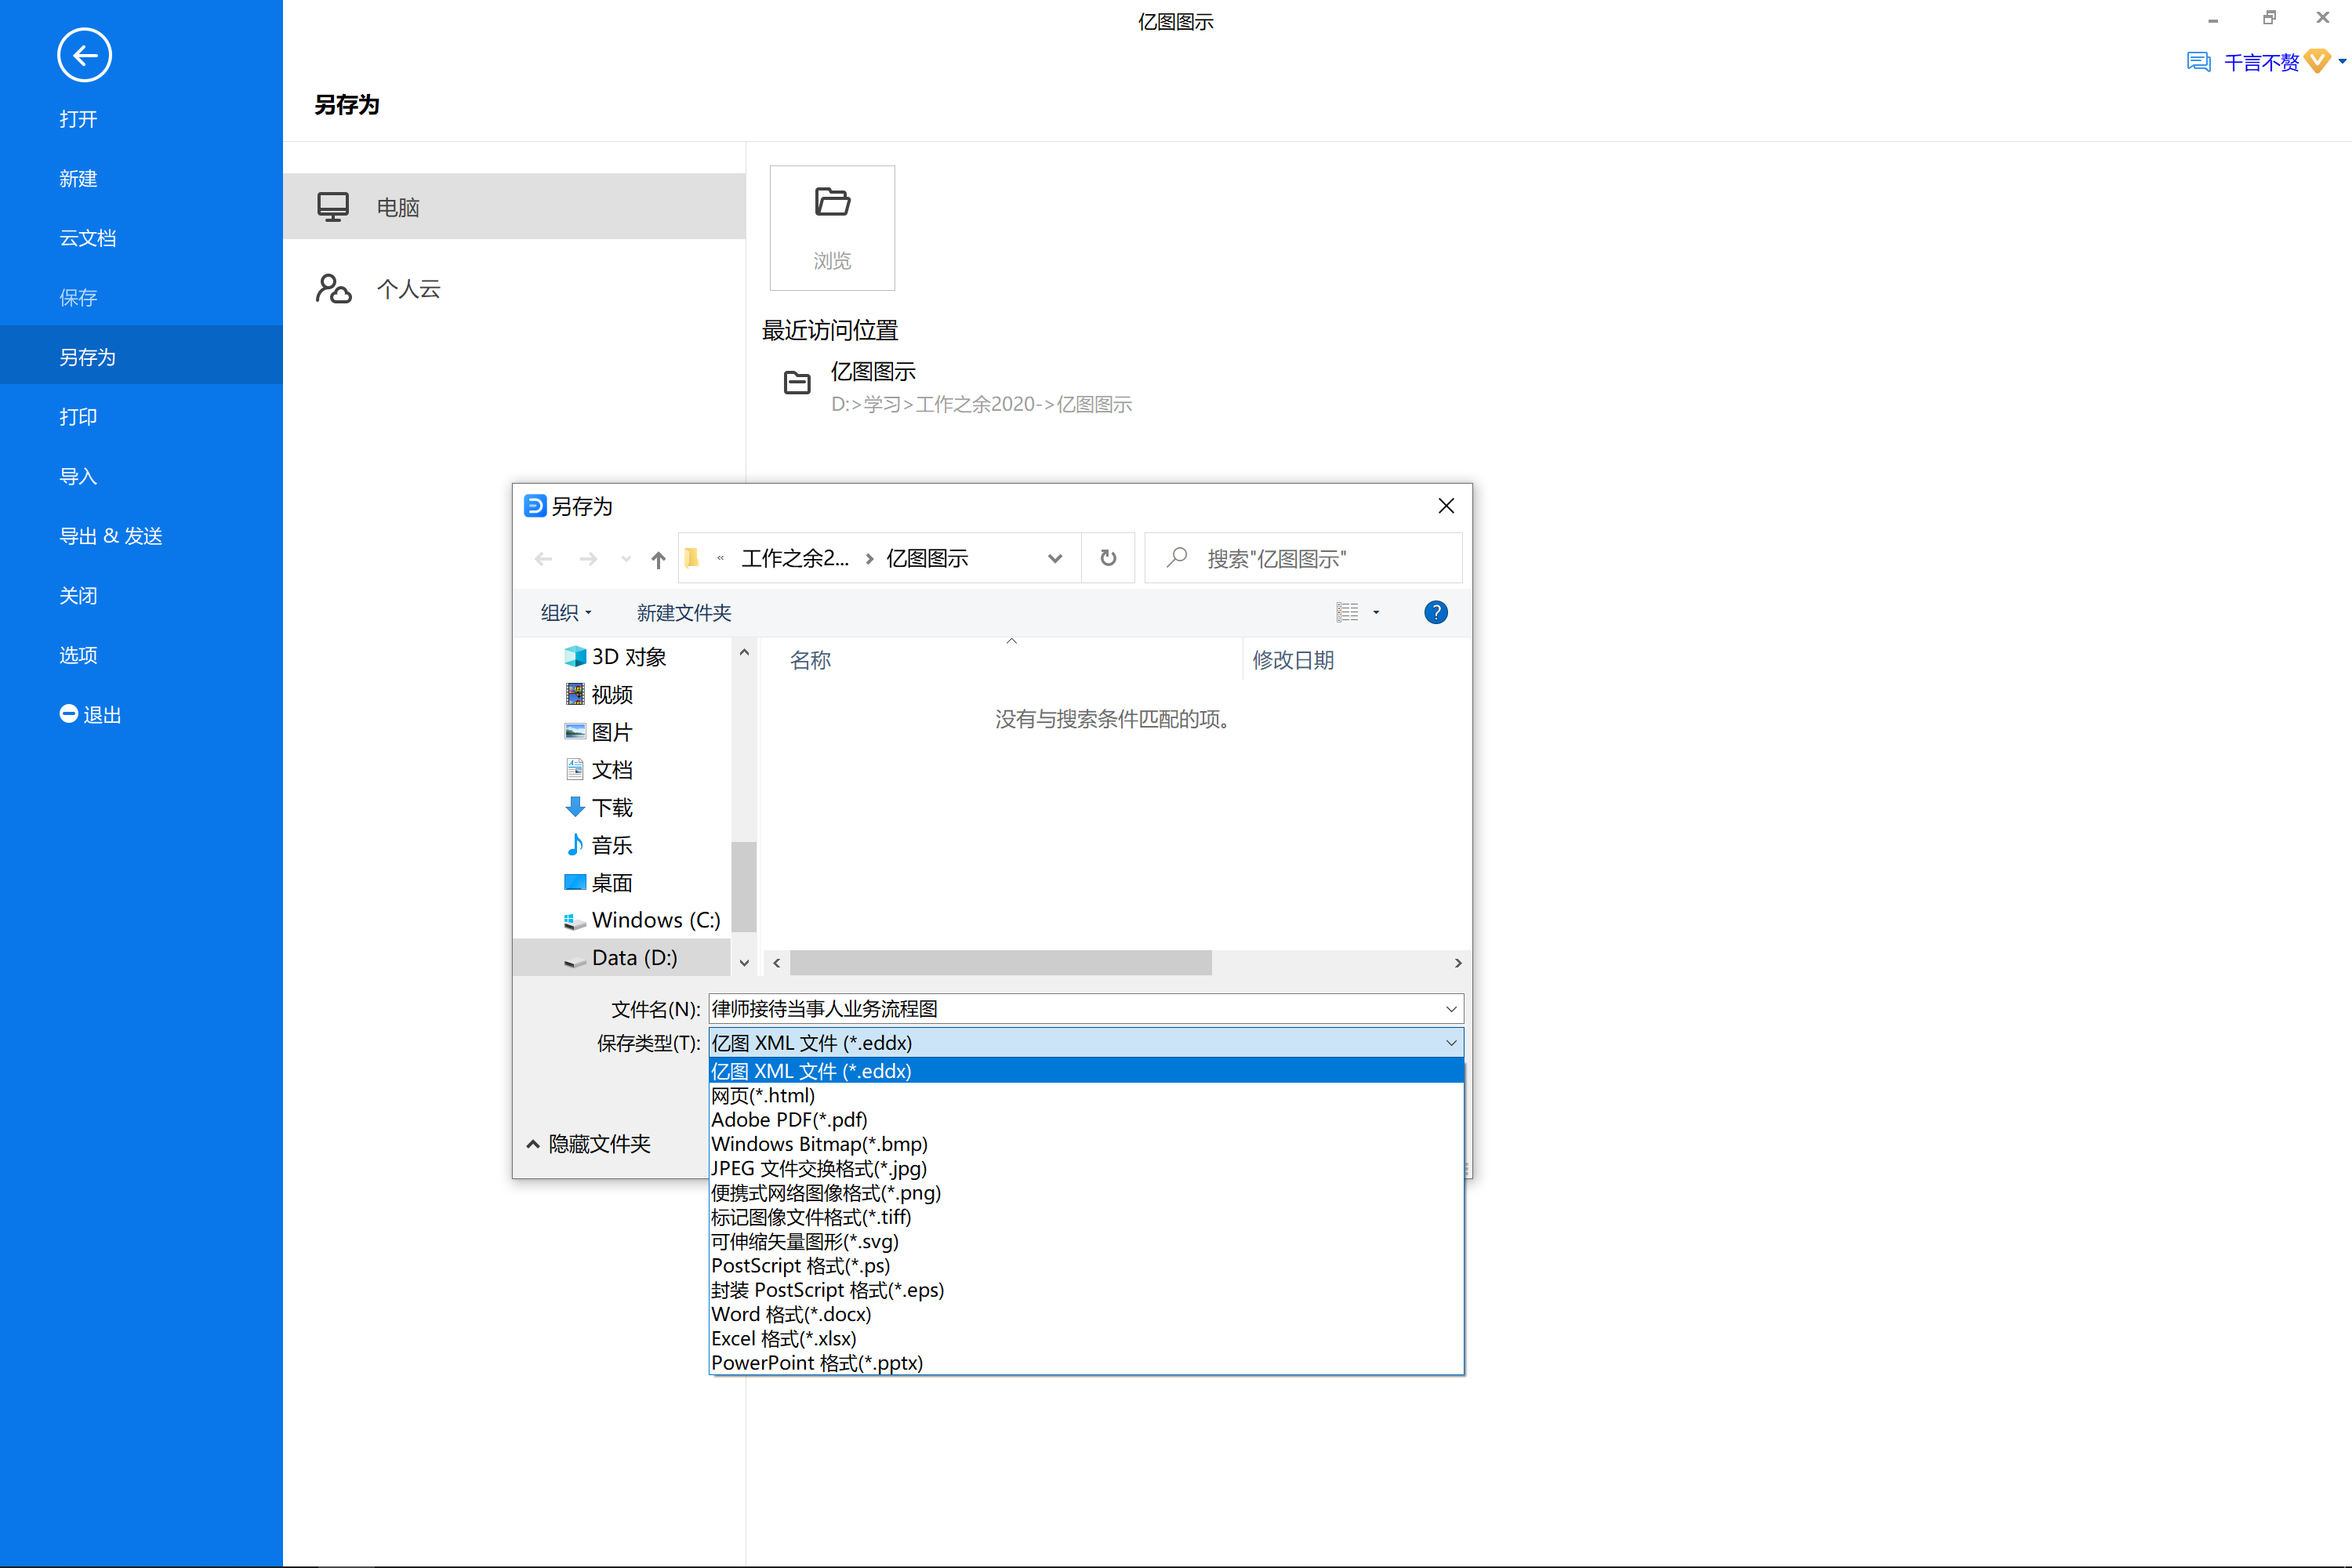Click the 视频 film icon
Image resolution: width=2352 pixels, height=1568 pixels.
pyautogui.click(x=574, y=694)
